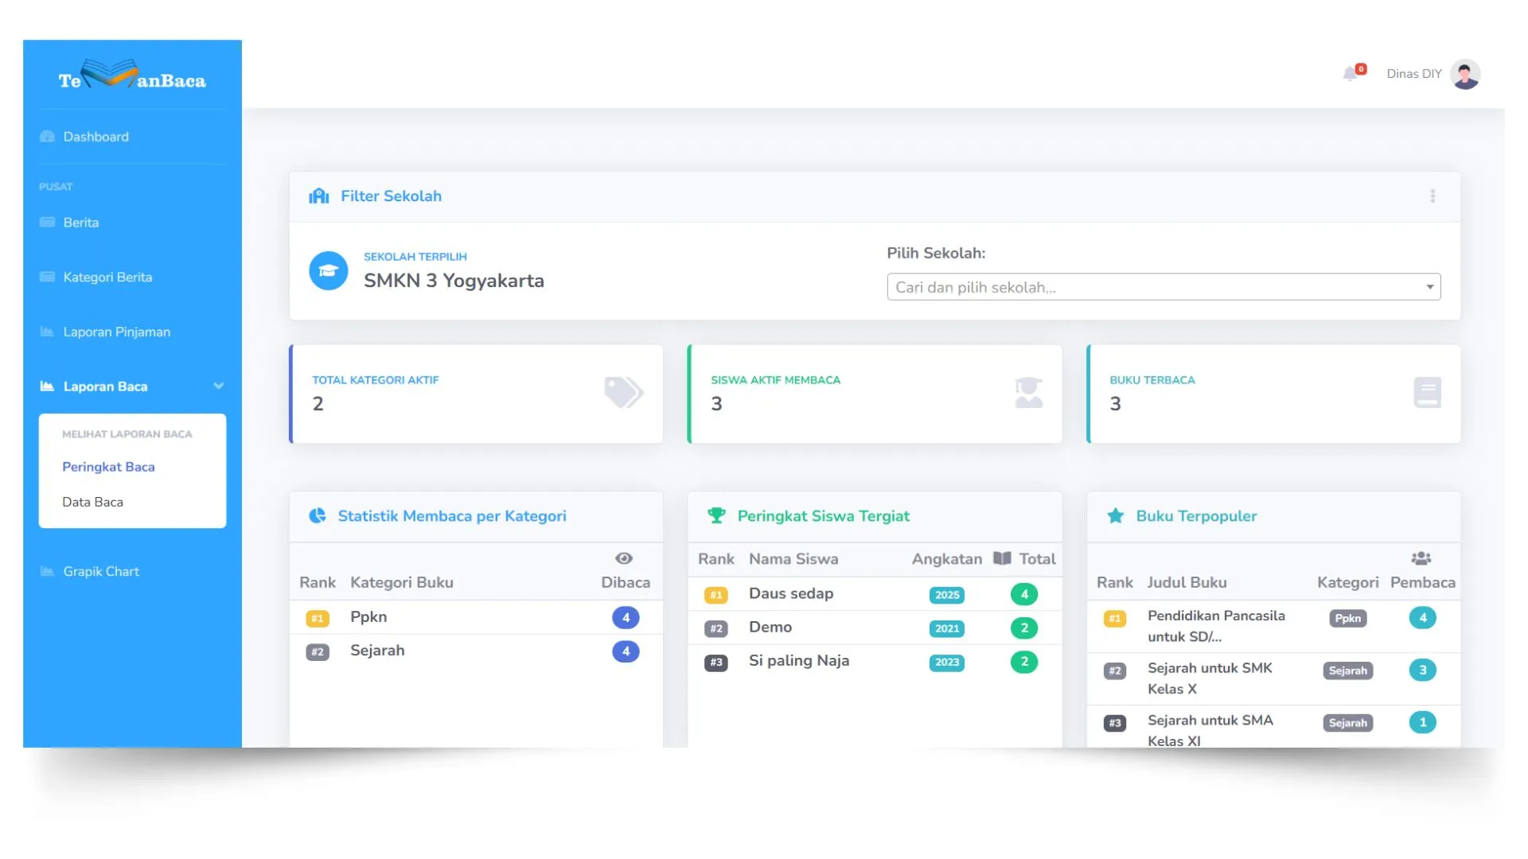Click the Ppkn category badge next to Pendidikan Pancasila
The height and width of the screenshot is (859, 1528).
[1348, 618]
